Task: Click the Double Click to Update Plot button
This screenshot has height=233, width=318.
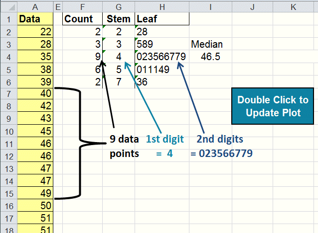Action: coord(273,106)
